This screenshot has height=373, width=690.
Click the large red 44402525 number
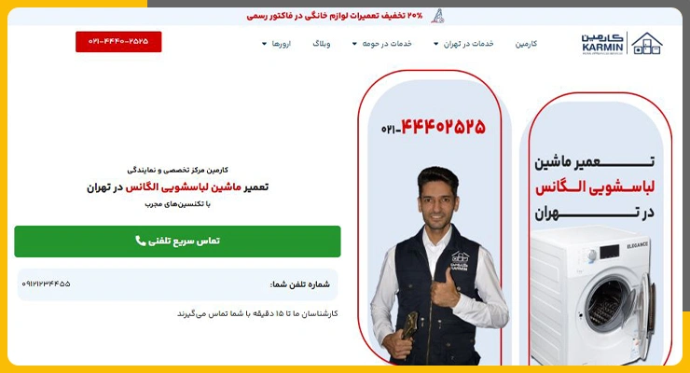click(443, 127)
